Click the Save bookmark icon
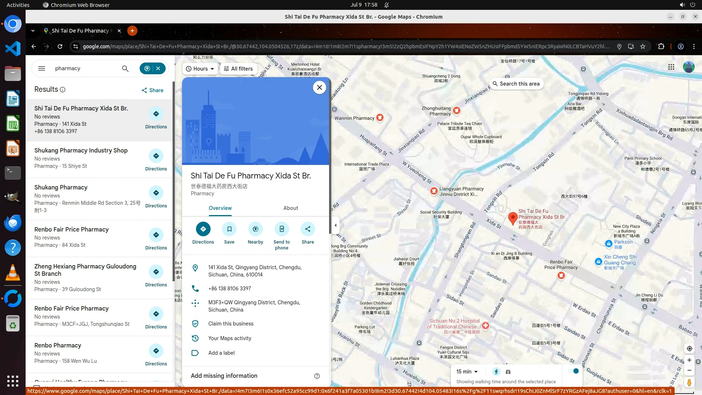702x395 pixels. pos(229,229)
